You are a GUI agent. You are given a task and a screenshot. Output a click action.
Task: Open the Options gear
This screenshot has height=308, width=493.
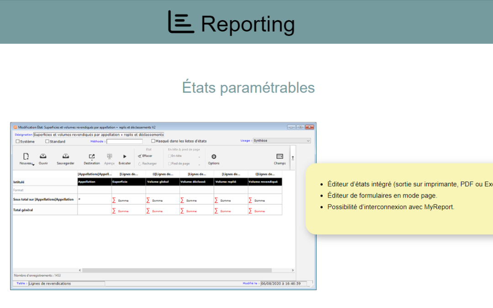[214, 157]
